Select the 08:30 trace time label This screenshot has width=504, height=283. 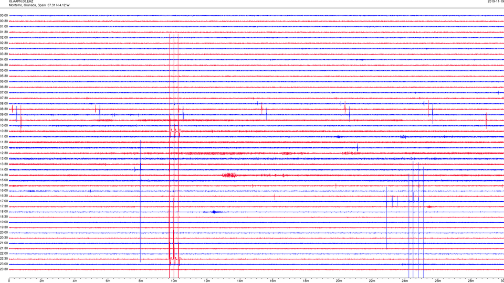click(4, 109)
